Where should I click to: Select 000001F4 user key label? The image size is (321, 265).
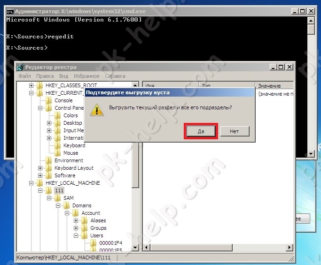pos(111,243)
